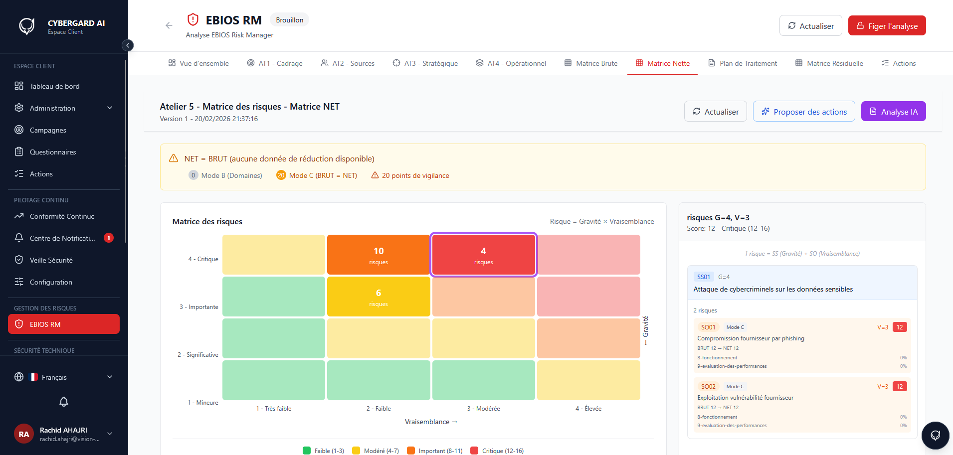The width and height of the screenshot is (953, 455).
Task: Click the Cybergard AI logo
Action: click(x=27, y=26)
